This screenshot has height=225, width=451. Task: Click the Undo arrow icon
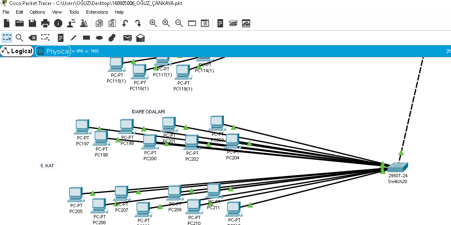pyautogui.click(x=125, y=23)
